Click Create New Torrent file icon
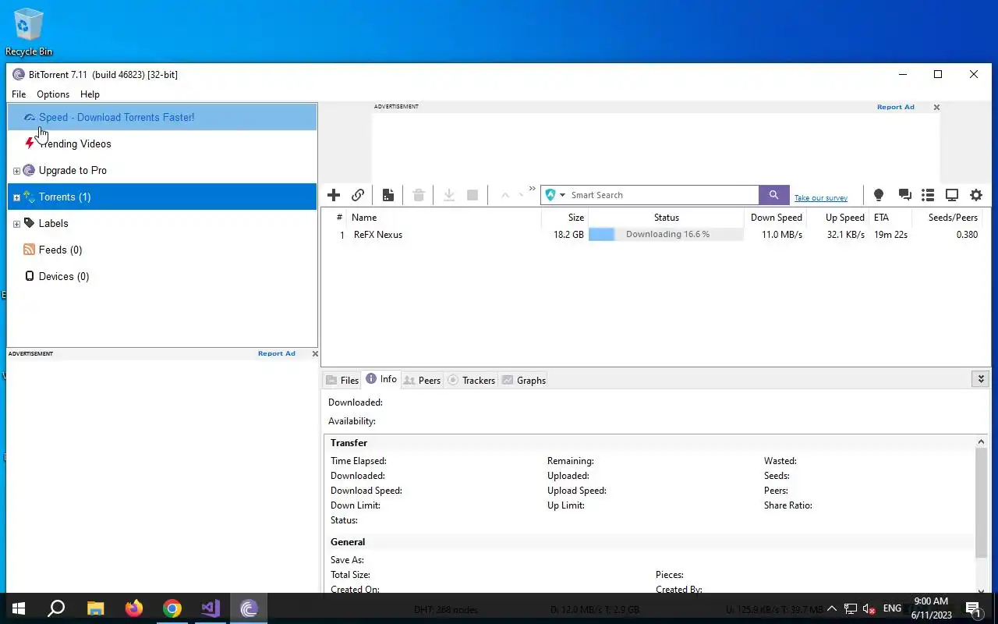This screenshot has height=624, width=998. pyautogui.click(x=388, y=195)
